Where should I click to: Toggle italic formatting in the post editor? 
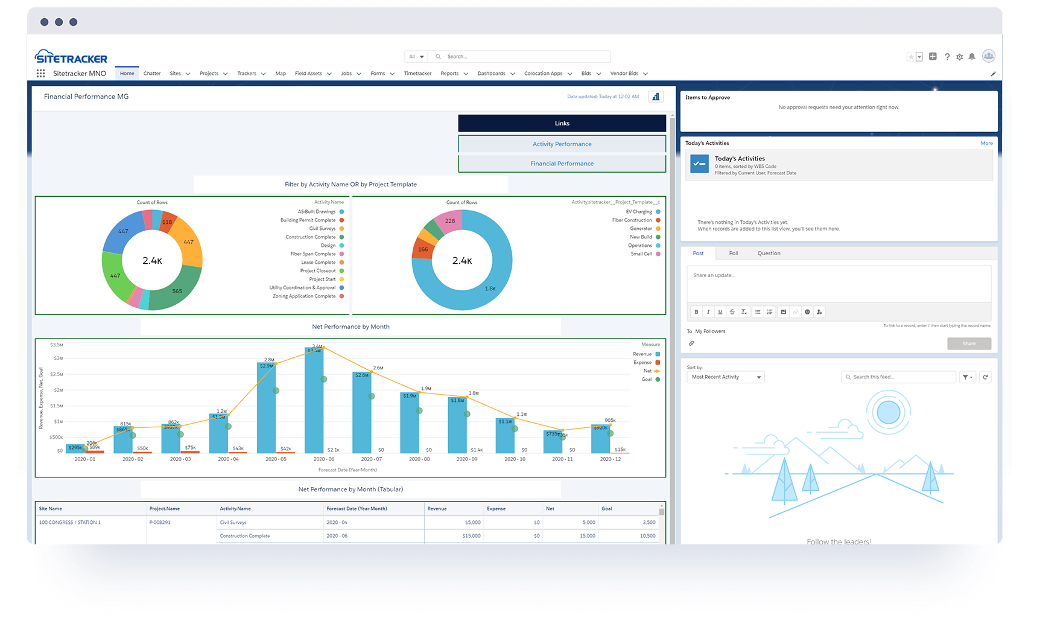[x=708, y=312]
